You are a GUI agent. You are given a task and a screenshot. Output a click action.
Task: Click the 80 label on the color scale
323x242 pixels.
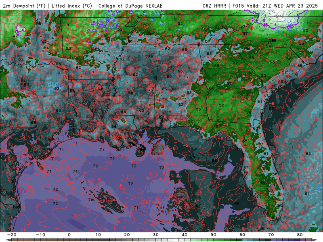[300, 235]
